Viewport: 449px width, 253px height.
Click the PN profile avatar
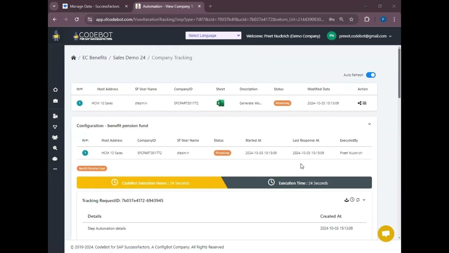coord(331,36)
